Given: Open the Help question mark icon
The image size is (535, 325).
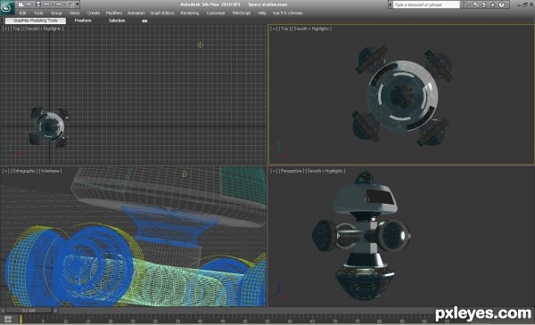Looking at the screenshot, I should click(x=501, y=4).
